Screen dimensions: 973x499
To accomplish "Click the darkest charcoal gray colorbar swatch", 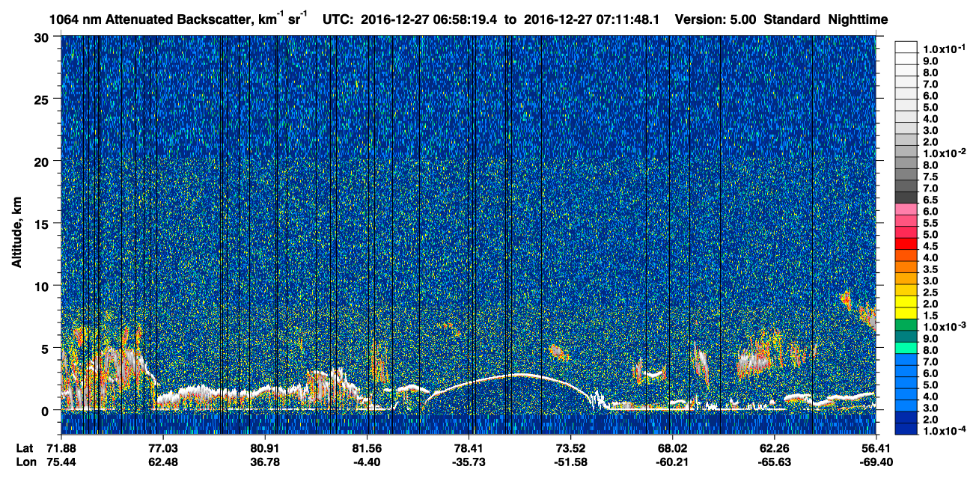I will pos(906,198).
